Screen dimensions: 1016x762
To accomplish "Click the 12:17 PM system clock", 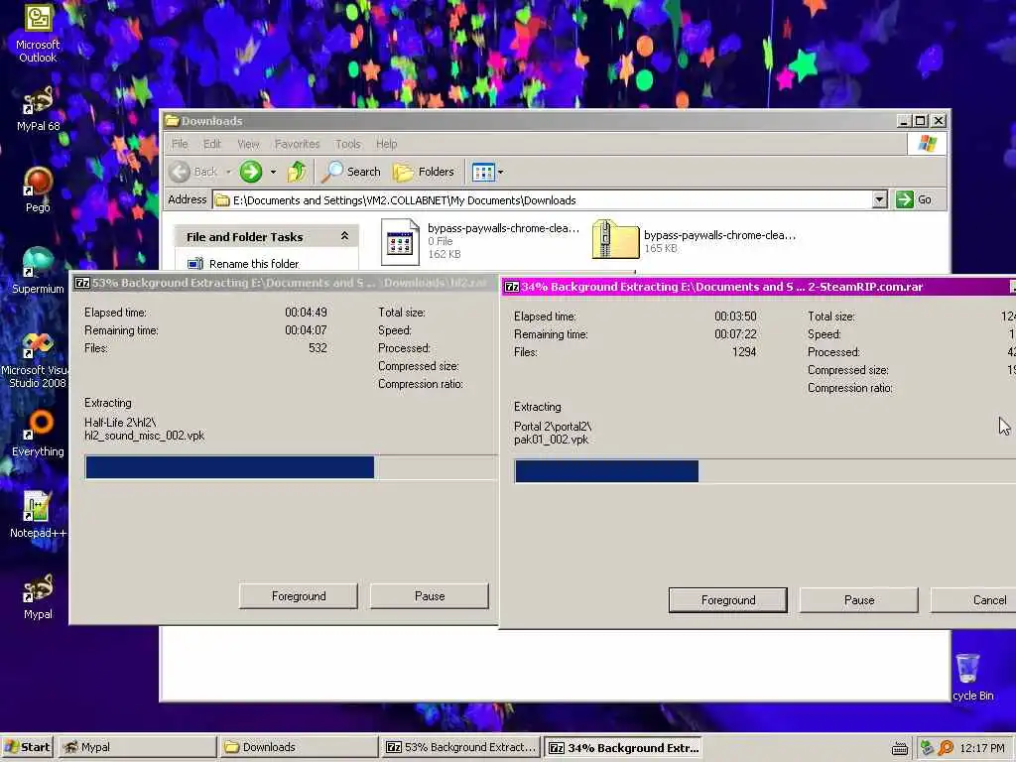I will (x=981, y=748).
